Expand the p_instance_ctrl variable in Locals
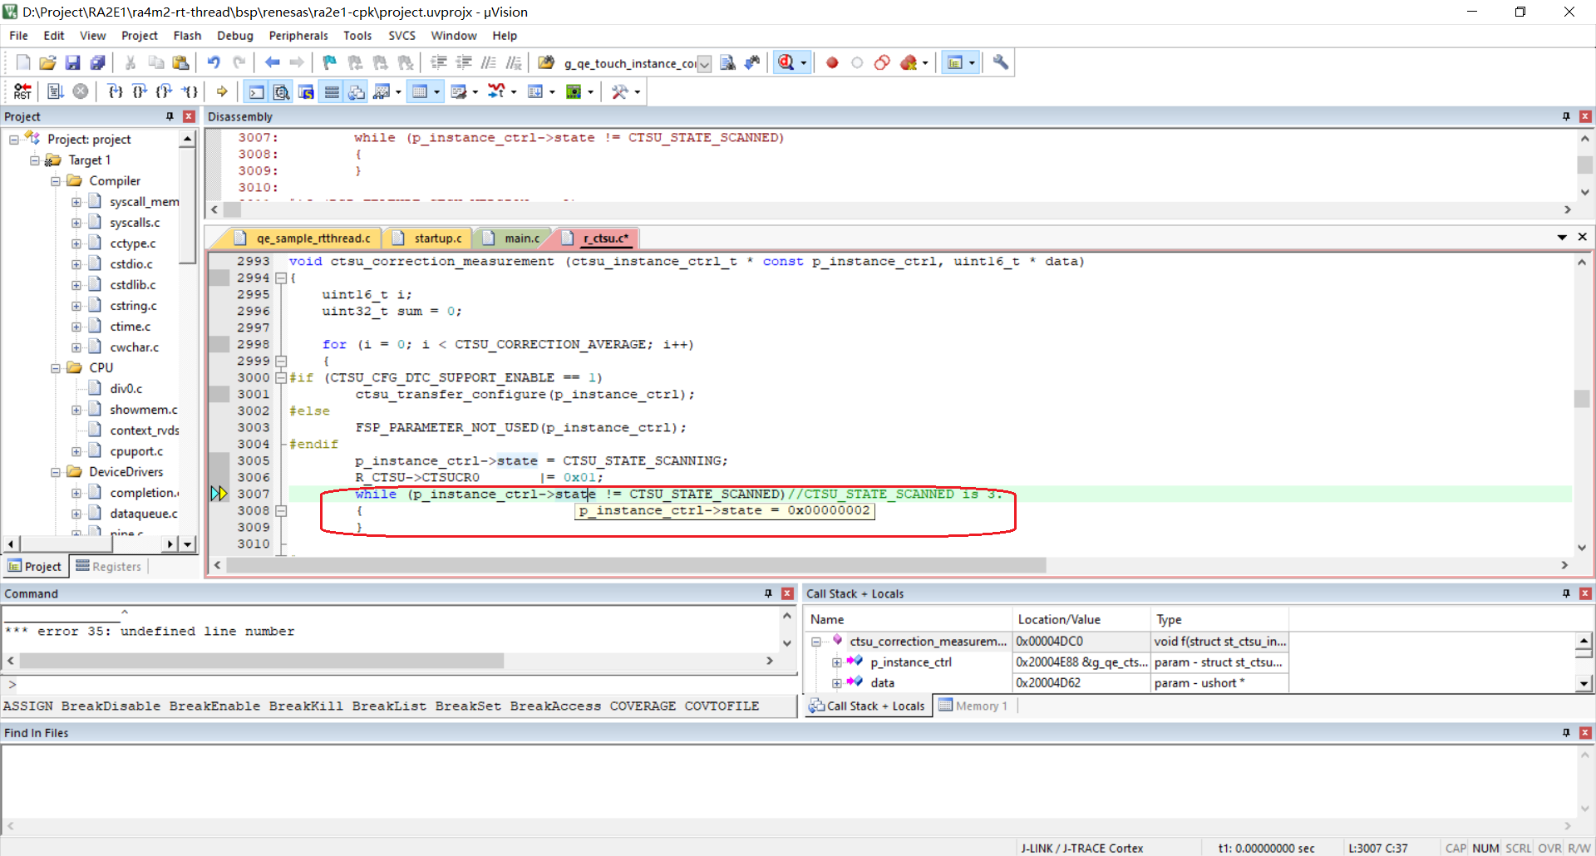The image size is (1596, 856). [x=837, y=662]
